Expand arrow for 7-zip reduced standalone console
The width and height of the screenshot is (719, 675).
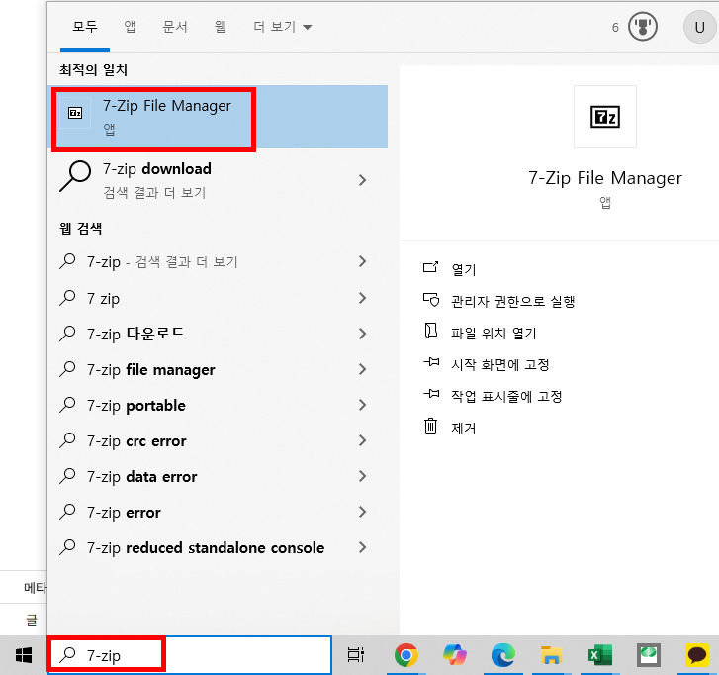[x=362, y=547]
